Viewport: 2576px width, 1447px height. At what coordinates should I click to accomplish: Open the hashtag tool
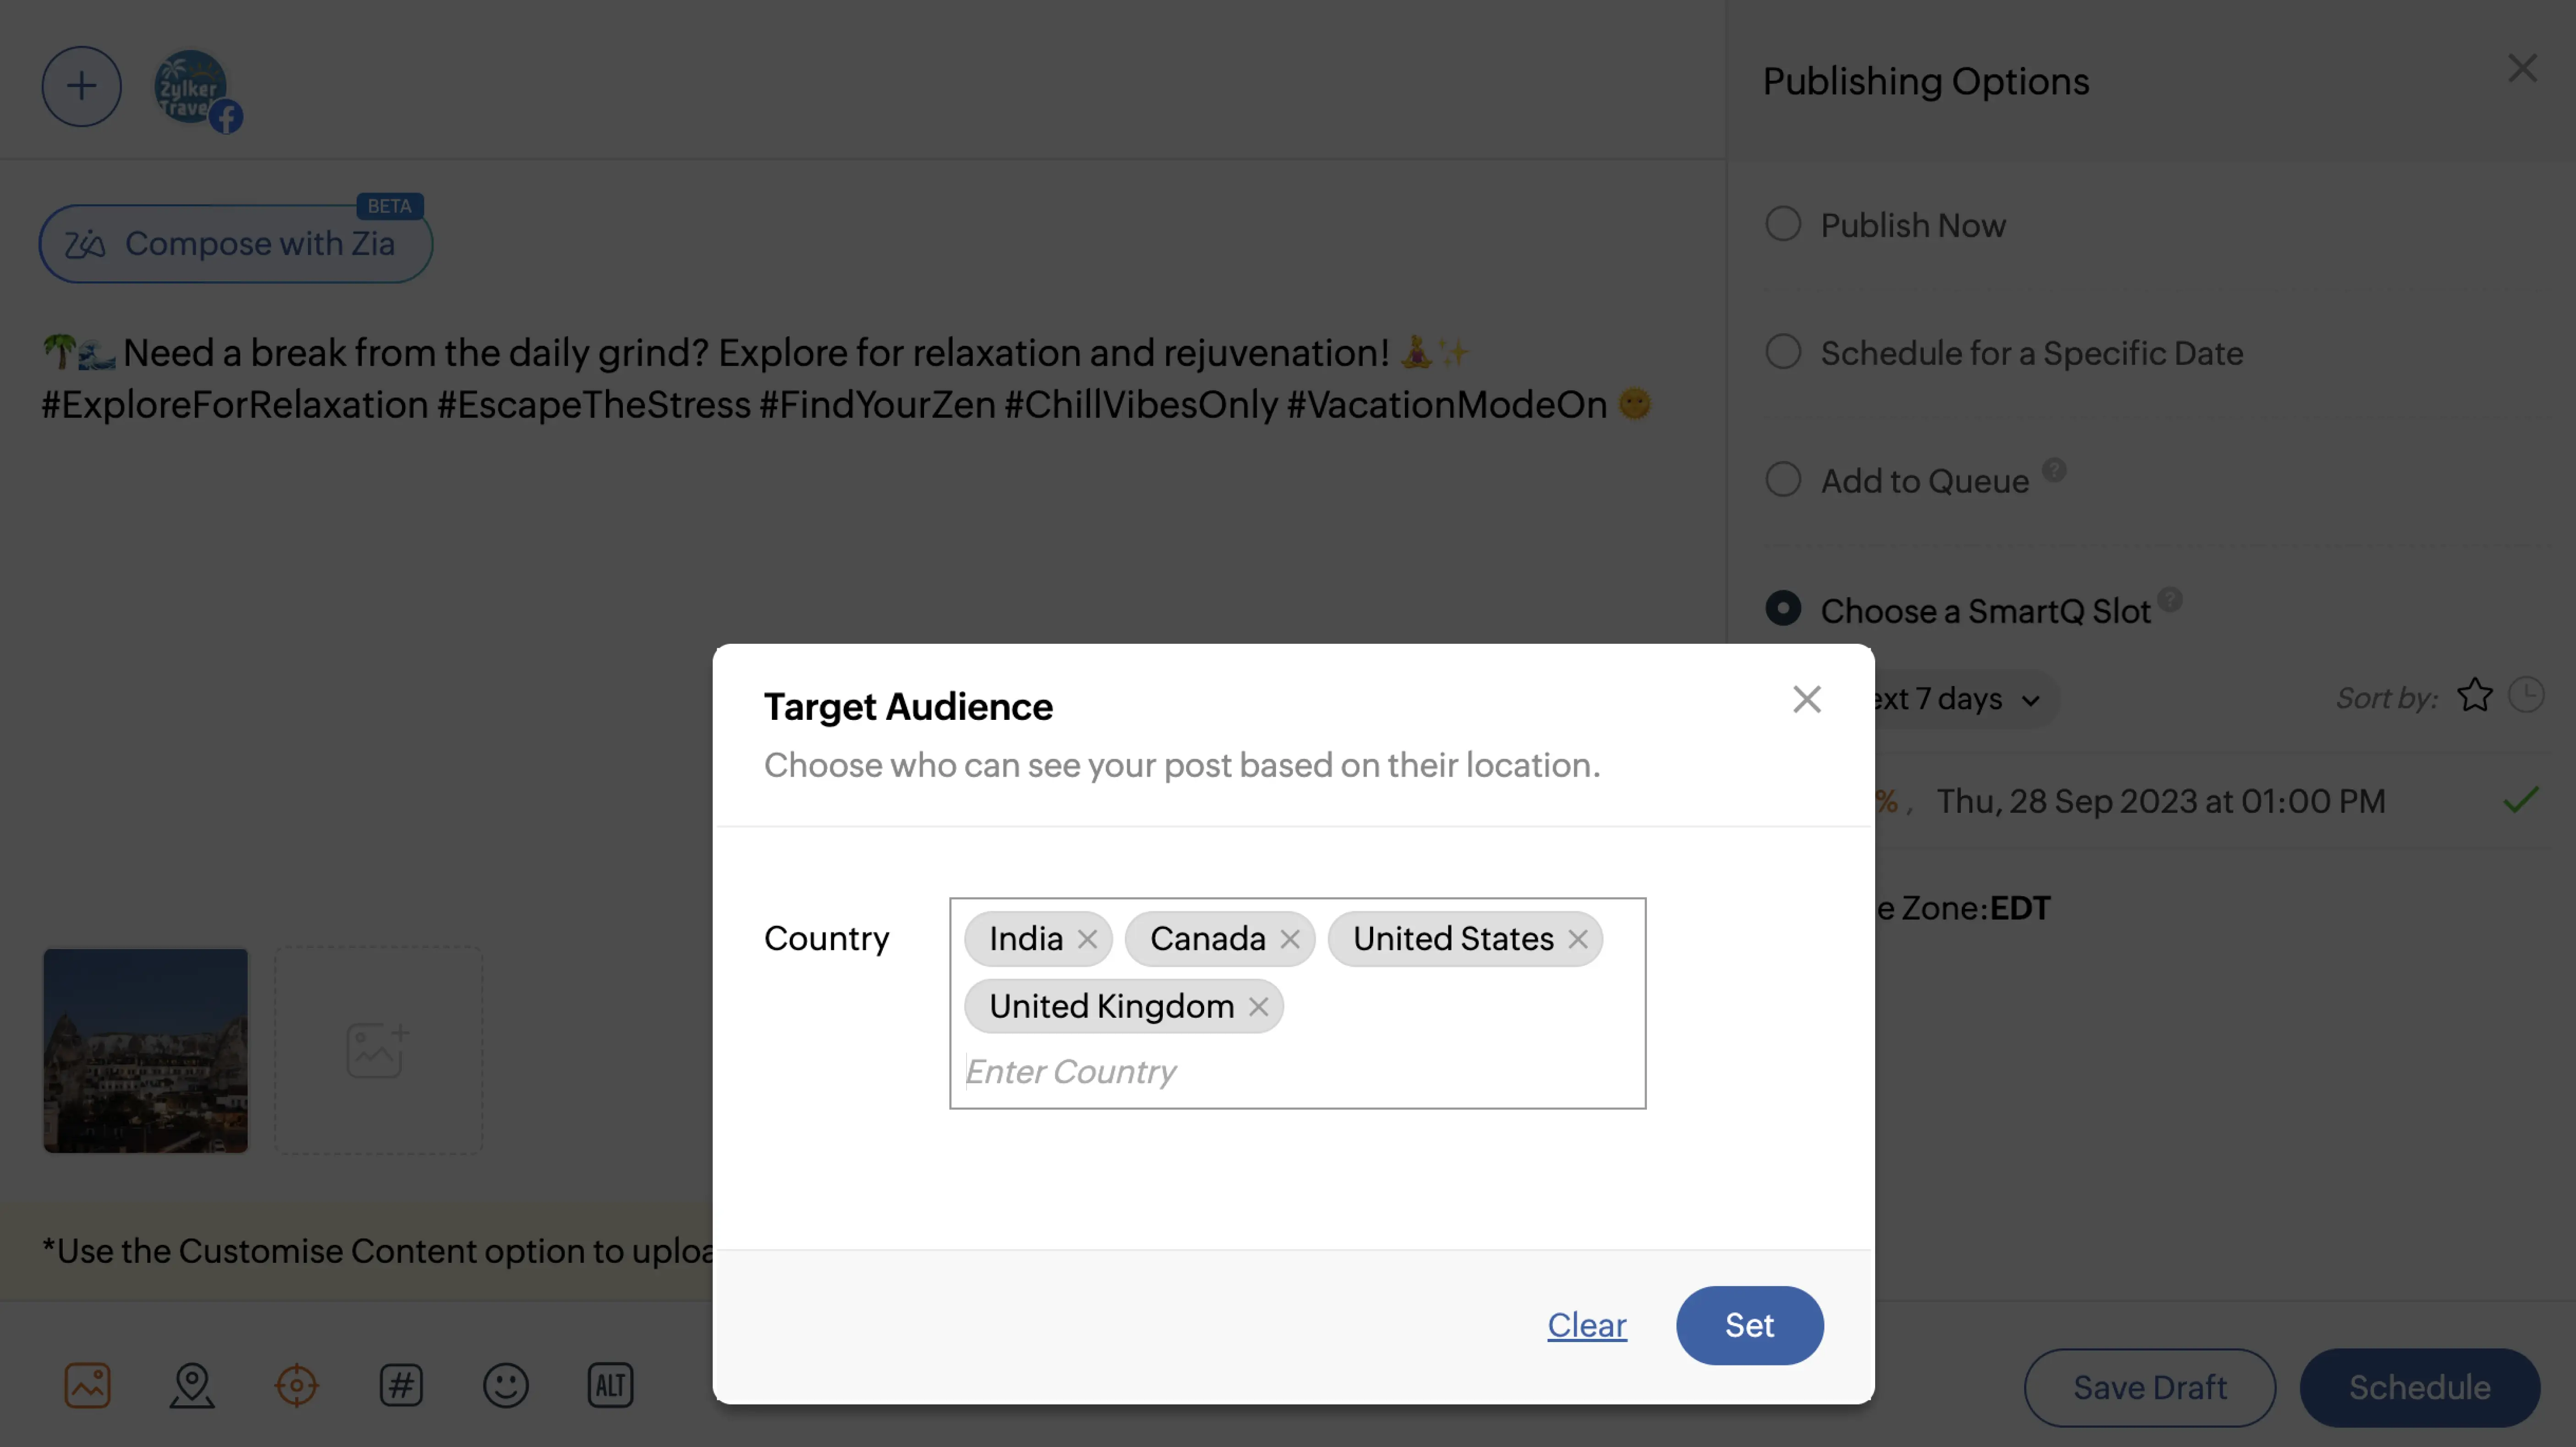[401, 1386]
